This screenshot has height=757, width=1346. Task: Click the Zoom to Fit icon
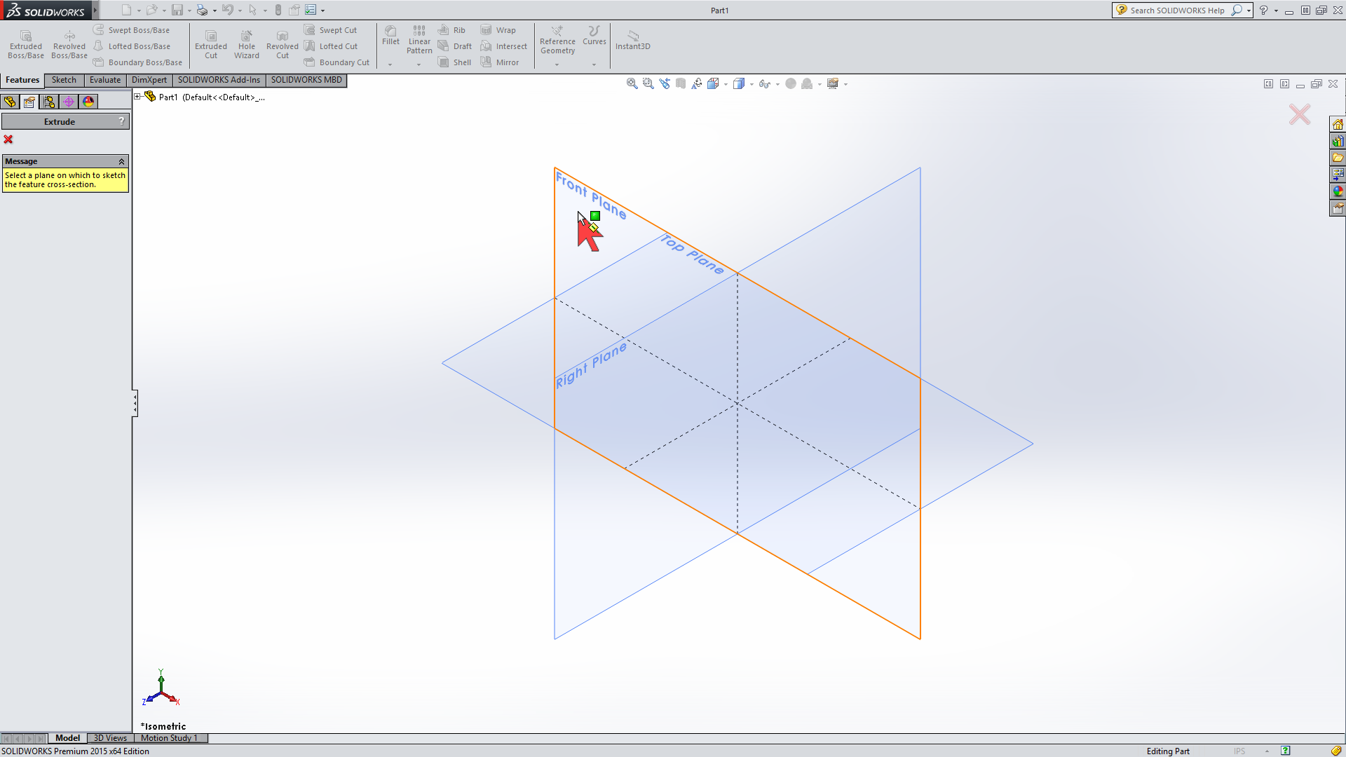coord(631,83)
